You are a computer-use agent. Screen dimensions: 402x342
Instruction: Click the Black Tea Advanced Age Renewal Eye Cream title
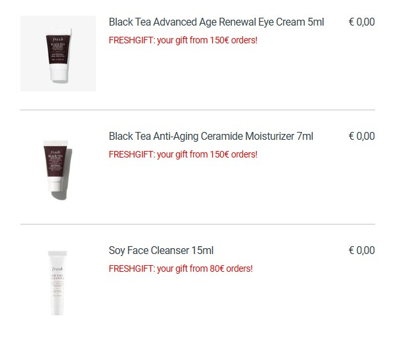[x=216, y=22]
